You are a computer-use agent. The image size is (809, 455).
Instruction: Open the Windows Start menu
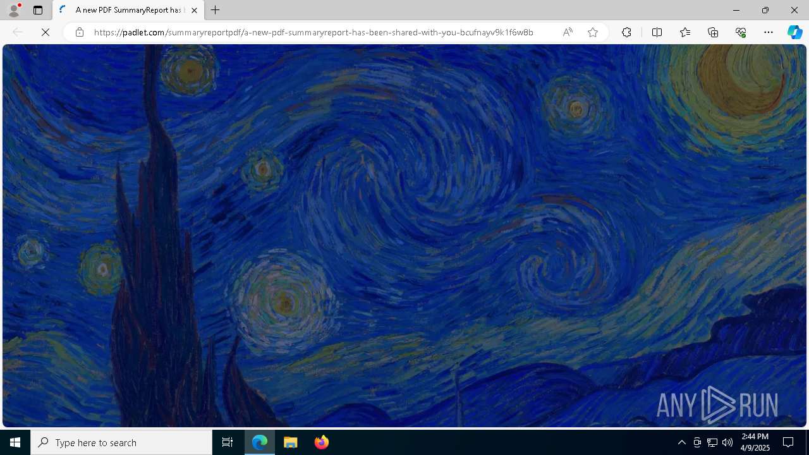[x=15, y=442]
